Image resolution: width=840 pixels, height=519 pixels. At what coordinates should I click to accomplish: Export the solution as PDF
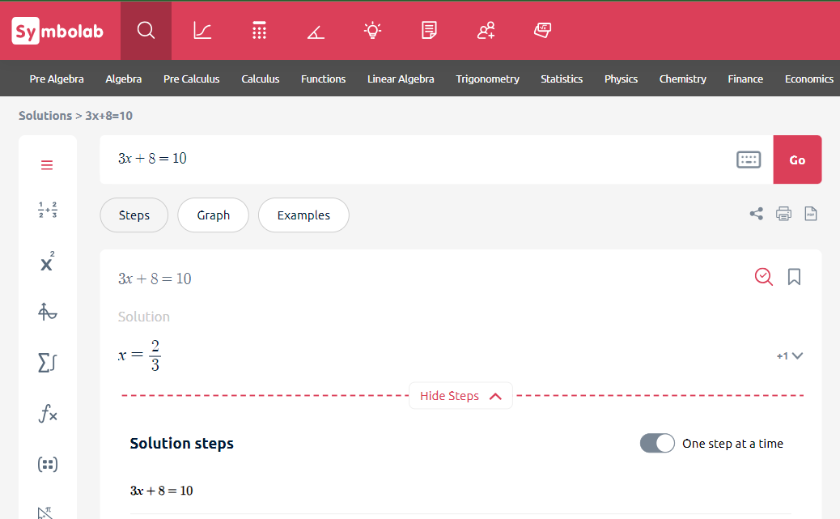(811, 214)
